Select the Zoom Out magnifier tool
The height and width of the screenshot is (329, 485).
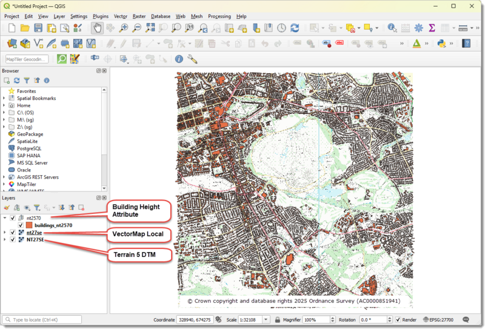pos(136,28)
